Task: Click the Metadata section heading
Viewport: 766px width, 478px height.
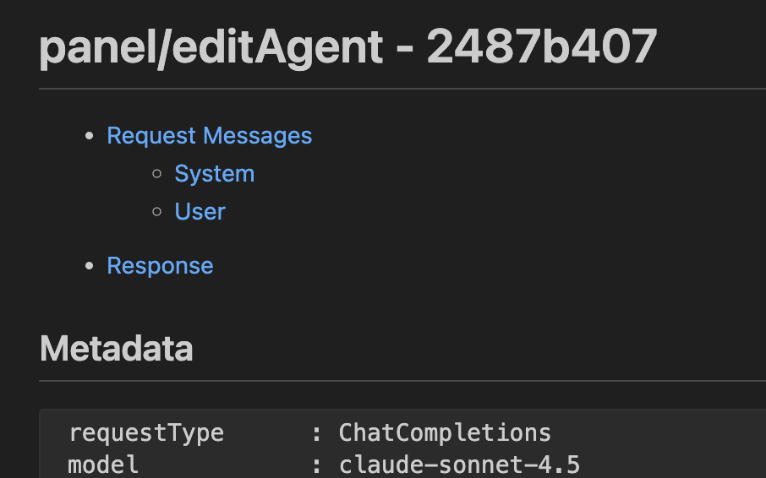Action: (117, 349)
